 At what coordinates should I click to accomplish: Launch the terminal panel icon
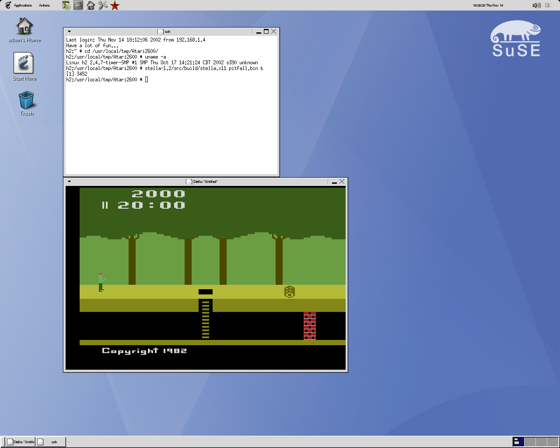coord(78,5)
